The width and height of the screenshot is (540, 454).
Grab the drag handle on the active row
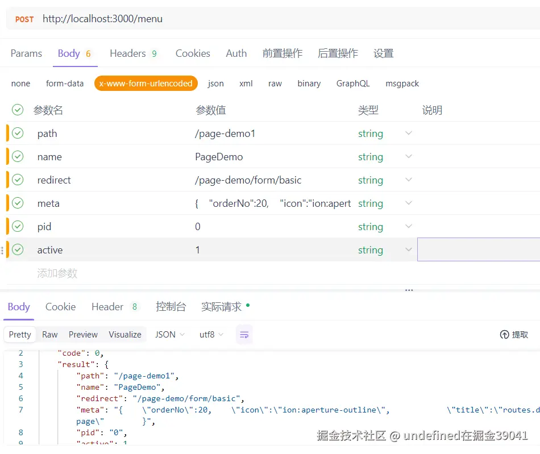point(2,250)
